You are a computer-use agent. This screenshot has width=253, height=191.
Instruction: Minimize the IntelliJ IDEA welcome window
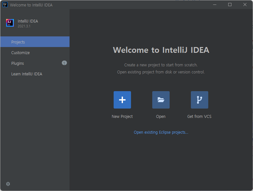click(x=215, y=5)
